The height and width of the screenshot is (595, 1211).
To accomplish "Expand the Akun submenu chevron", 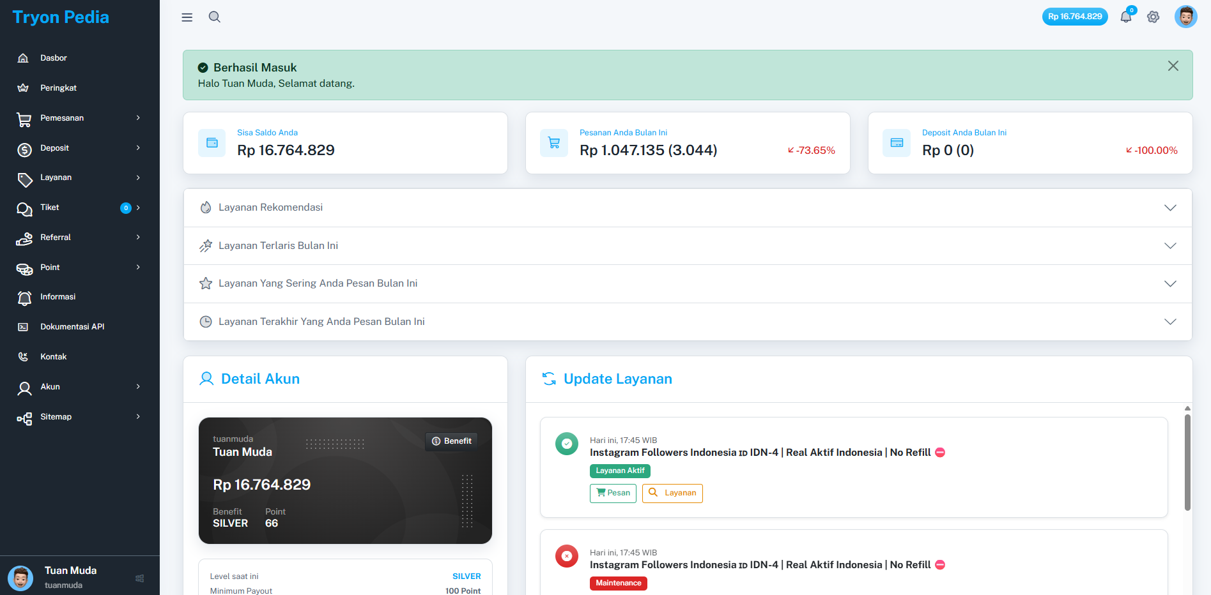I will pyautogui.click(x=138, y=387).
